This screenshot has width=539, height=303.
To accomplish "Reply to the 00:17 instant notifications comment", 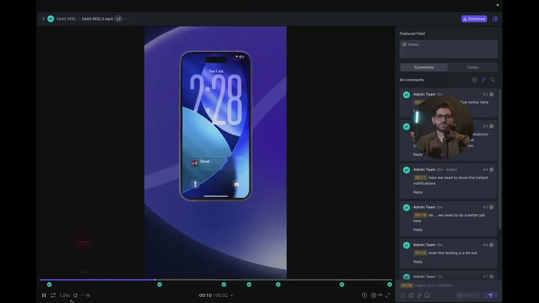I will [x=418, y=192].
